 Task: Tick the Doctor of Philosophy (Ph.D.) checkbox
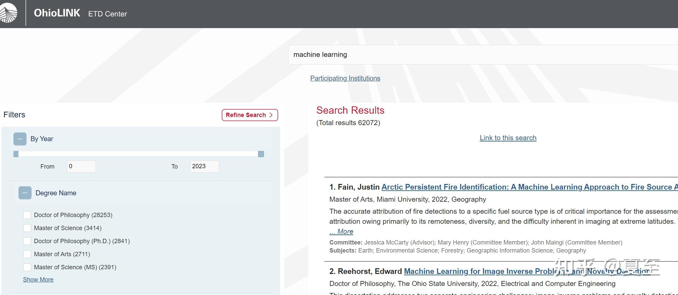(x=27, y=241)
